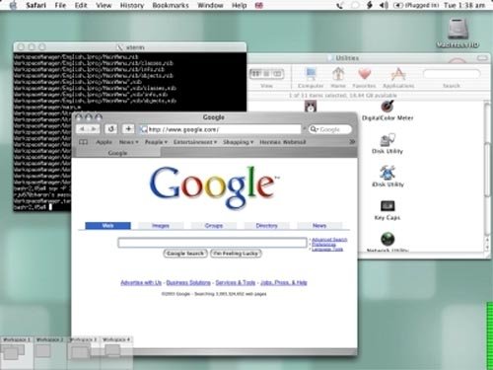This screenshot has height=370, width=493.
Task: Click the battery Plugged In status
Action: click(417, 5)
